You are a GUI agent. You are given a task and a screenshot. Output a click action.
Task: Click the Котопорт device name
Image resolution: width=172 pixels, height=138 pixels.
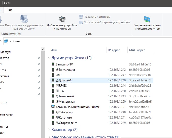point(65,118)
